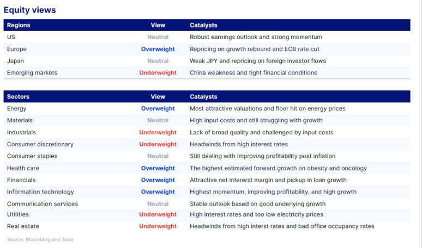Click the Sectors column header
The height and width of the screenshot is (248, 422).
[18, 97]
